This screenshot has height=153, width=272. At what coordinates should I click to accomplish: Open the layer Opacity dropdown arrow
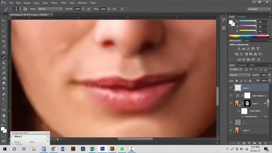click(x=269, y=75)
